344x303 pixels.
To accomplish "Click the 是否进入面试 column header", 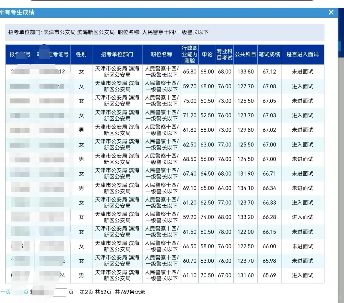I will tap(303, 54).
